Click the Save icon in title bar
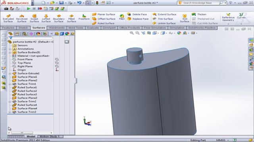This screenshot has height=142, width=254. pos(62,3)
